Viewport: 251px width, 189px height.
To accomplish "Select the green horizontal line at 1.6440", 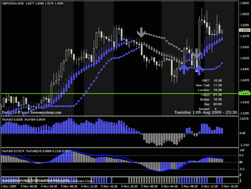I will (120, 93).
